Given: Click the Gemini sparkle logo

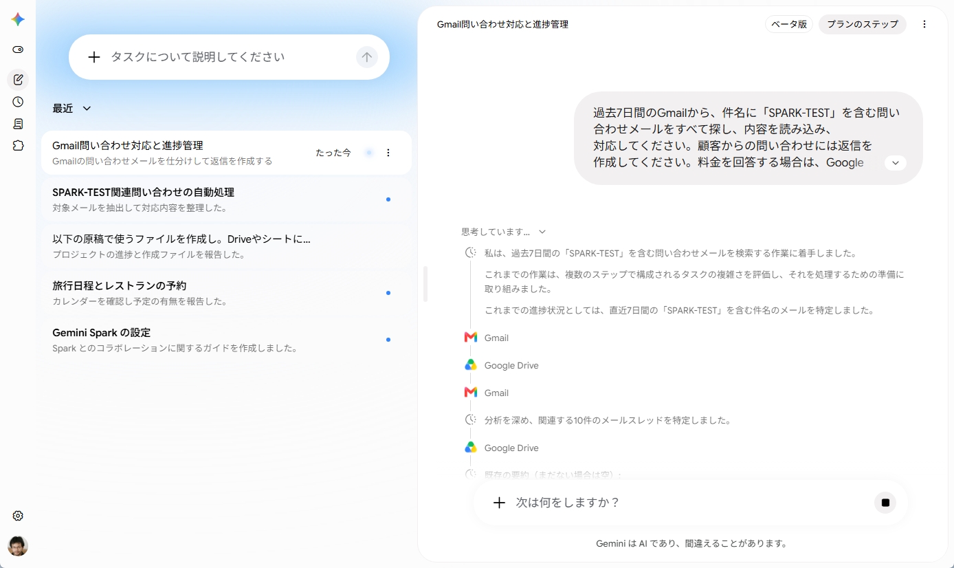Looking at the screenshot, I should (x=18, y=19).
